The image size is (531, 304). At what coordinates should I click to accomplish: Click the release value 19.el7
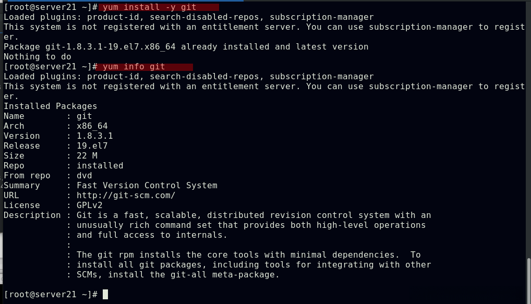[92, 146]
